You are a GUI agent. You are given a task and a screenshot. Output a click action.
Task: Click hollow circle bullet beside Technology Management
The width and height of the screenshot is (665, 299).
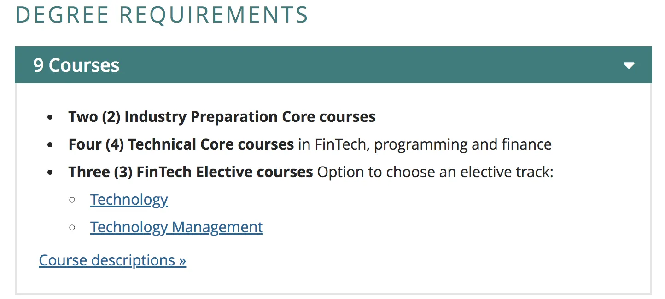tap(72, 227)
